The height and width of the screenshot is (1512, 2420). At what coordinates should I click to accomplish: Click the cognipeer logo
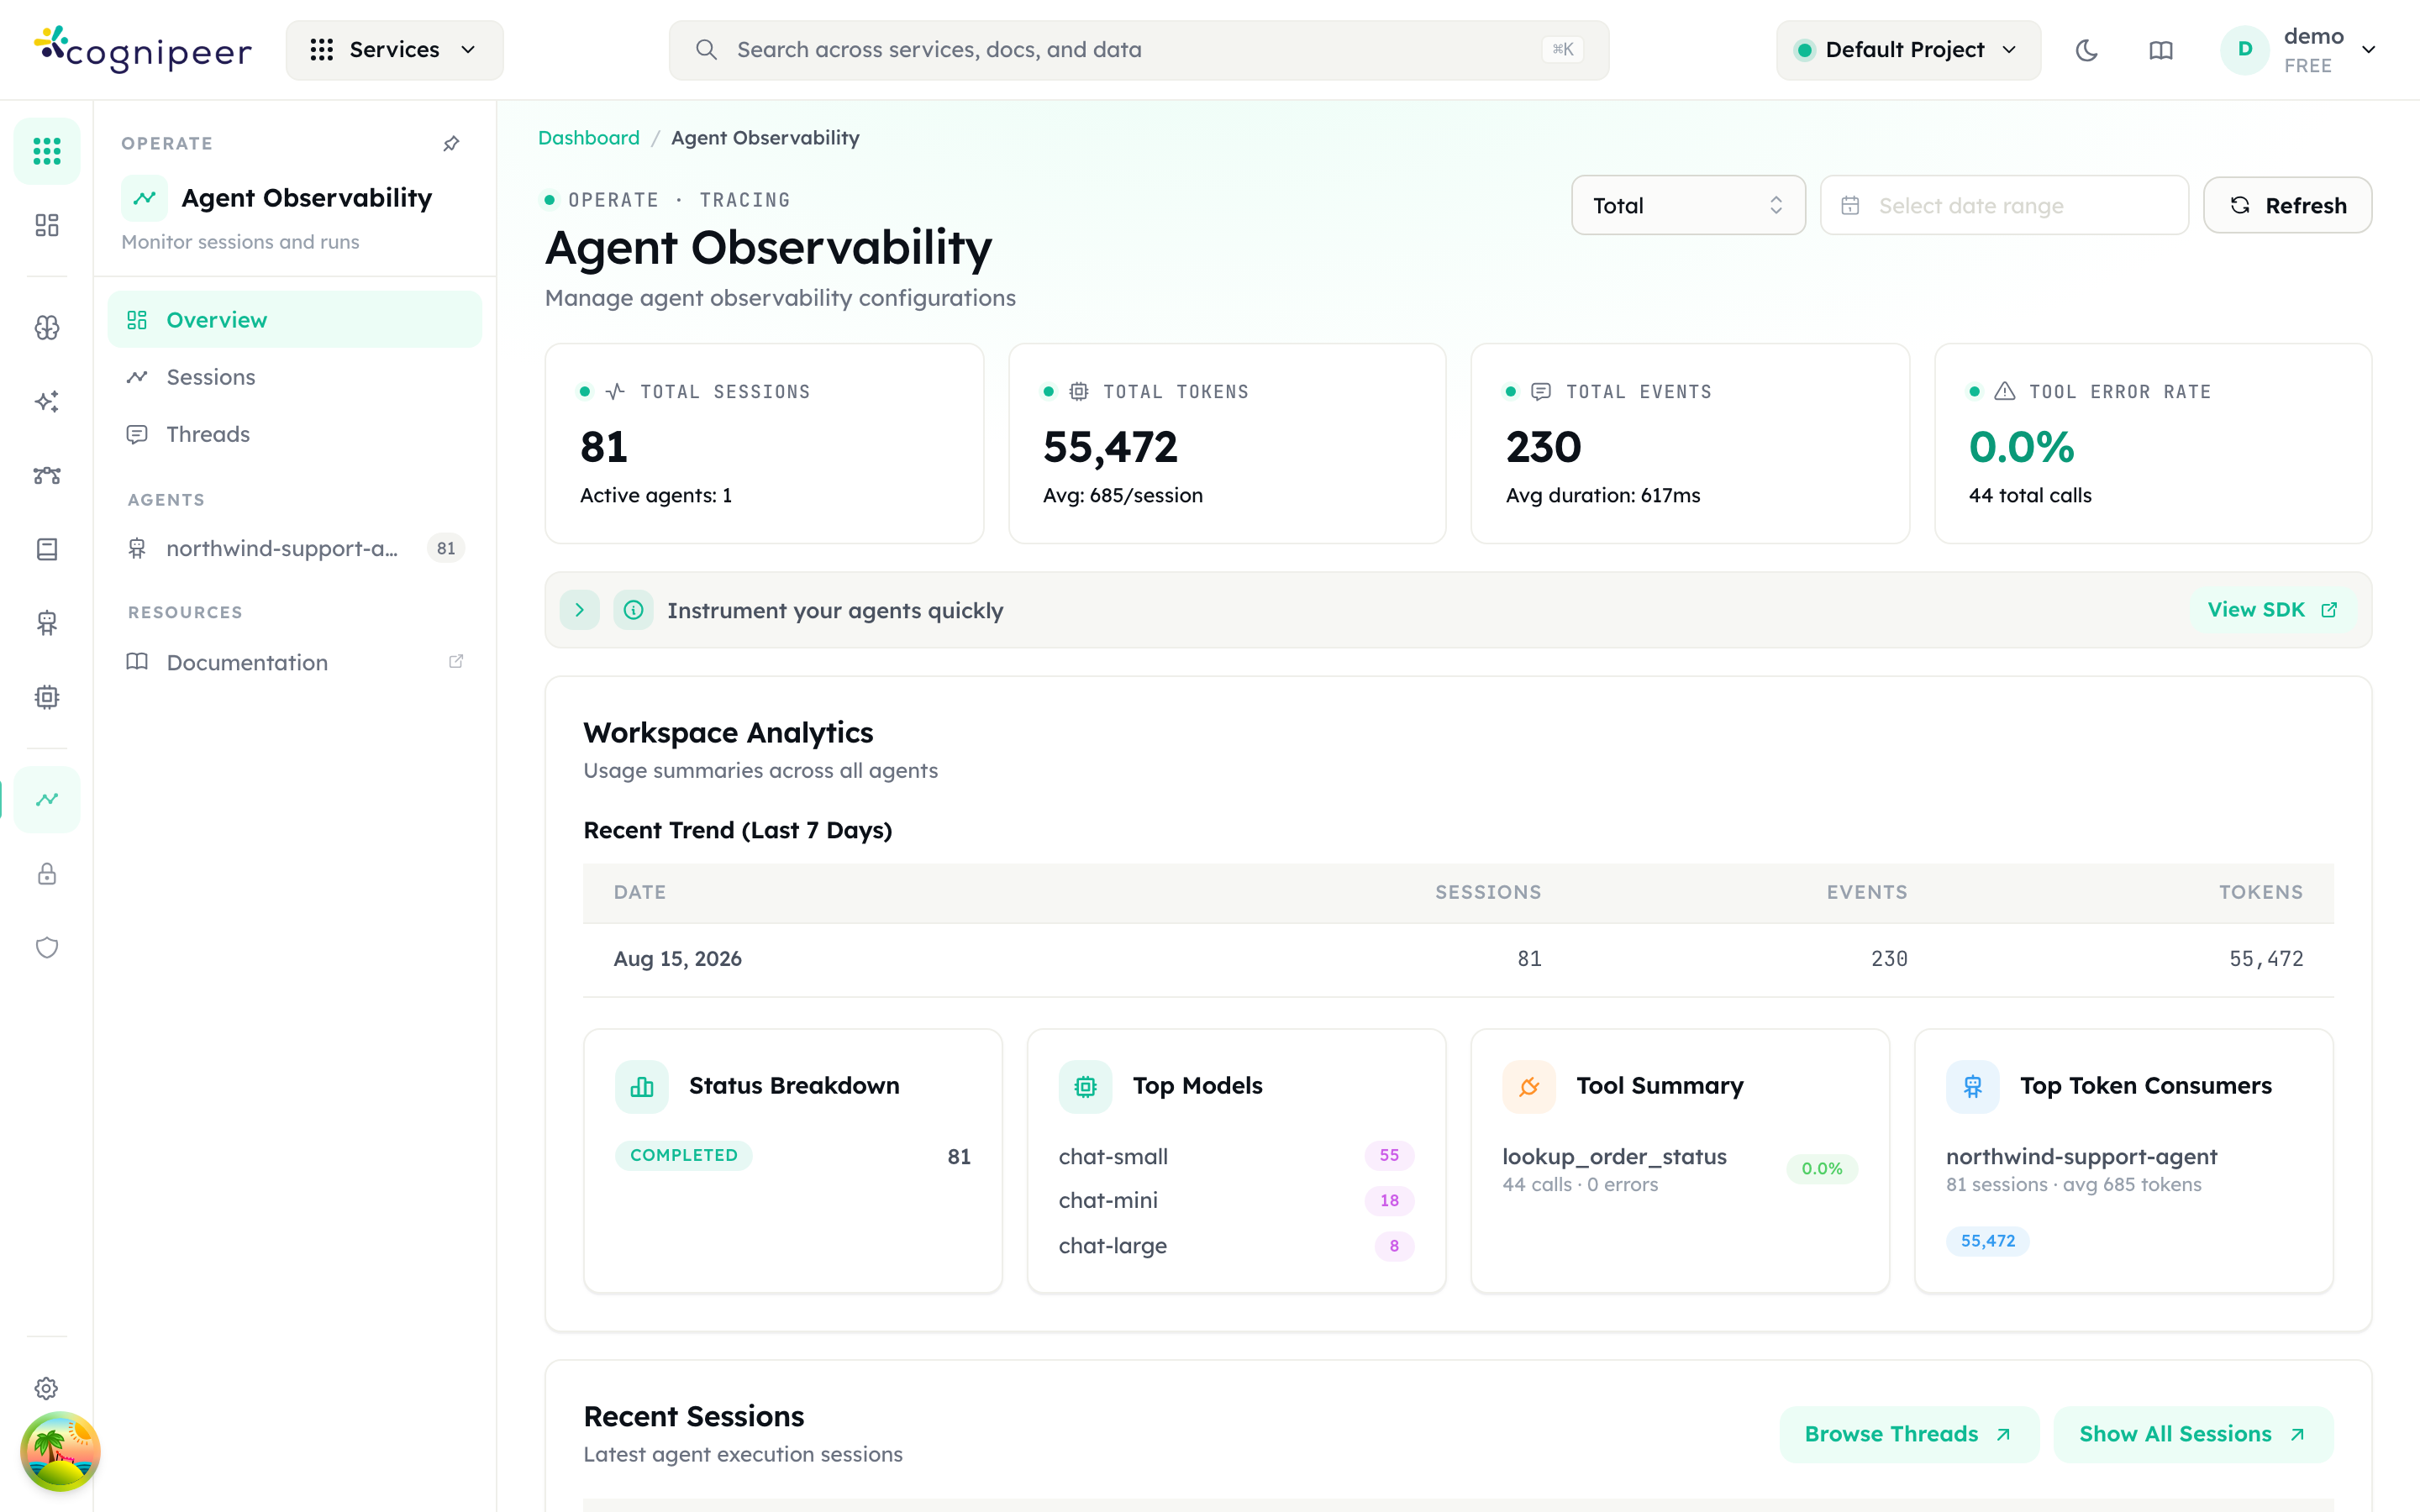[x=143, y=49]
